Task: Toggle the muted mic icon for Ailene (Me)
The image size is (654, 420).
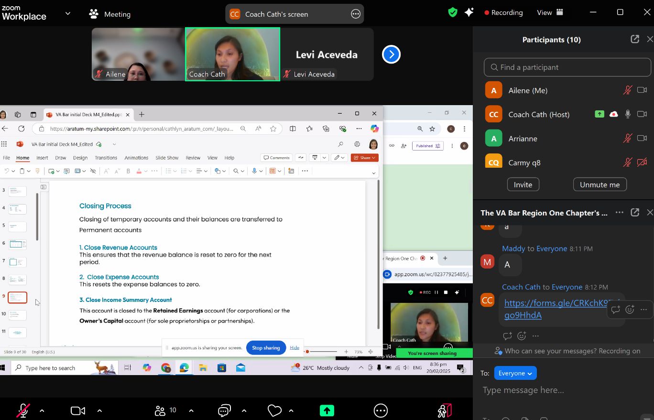Action: pos(628,90)
